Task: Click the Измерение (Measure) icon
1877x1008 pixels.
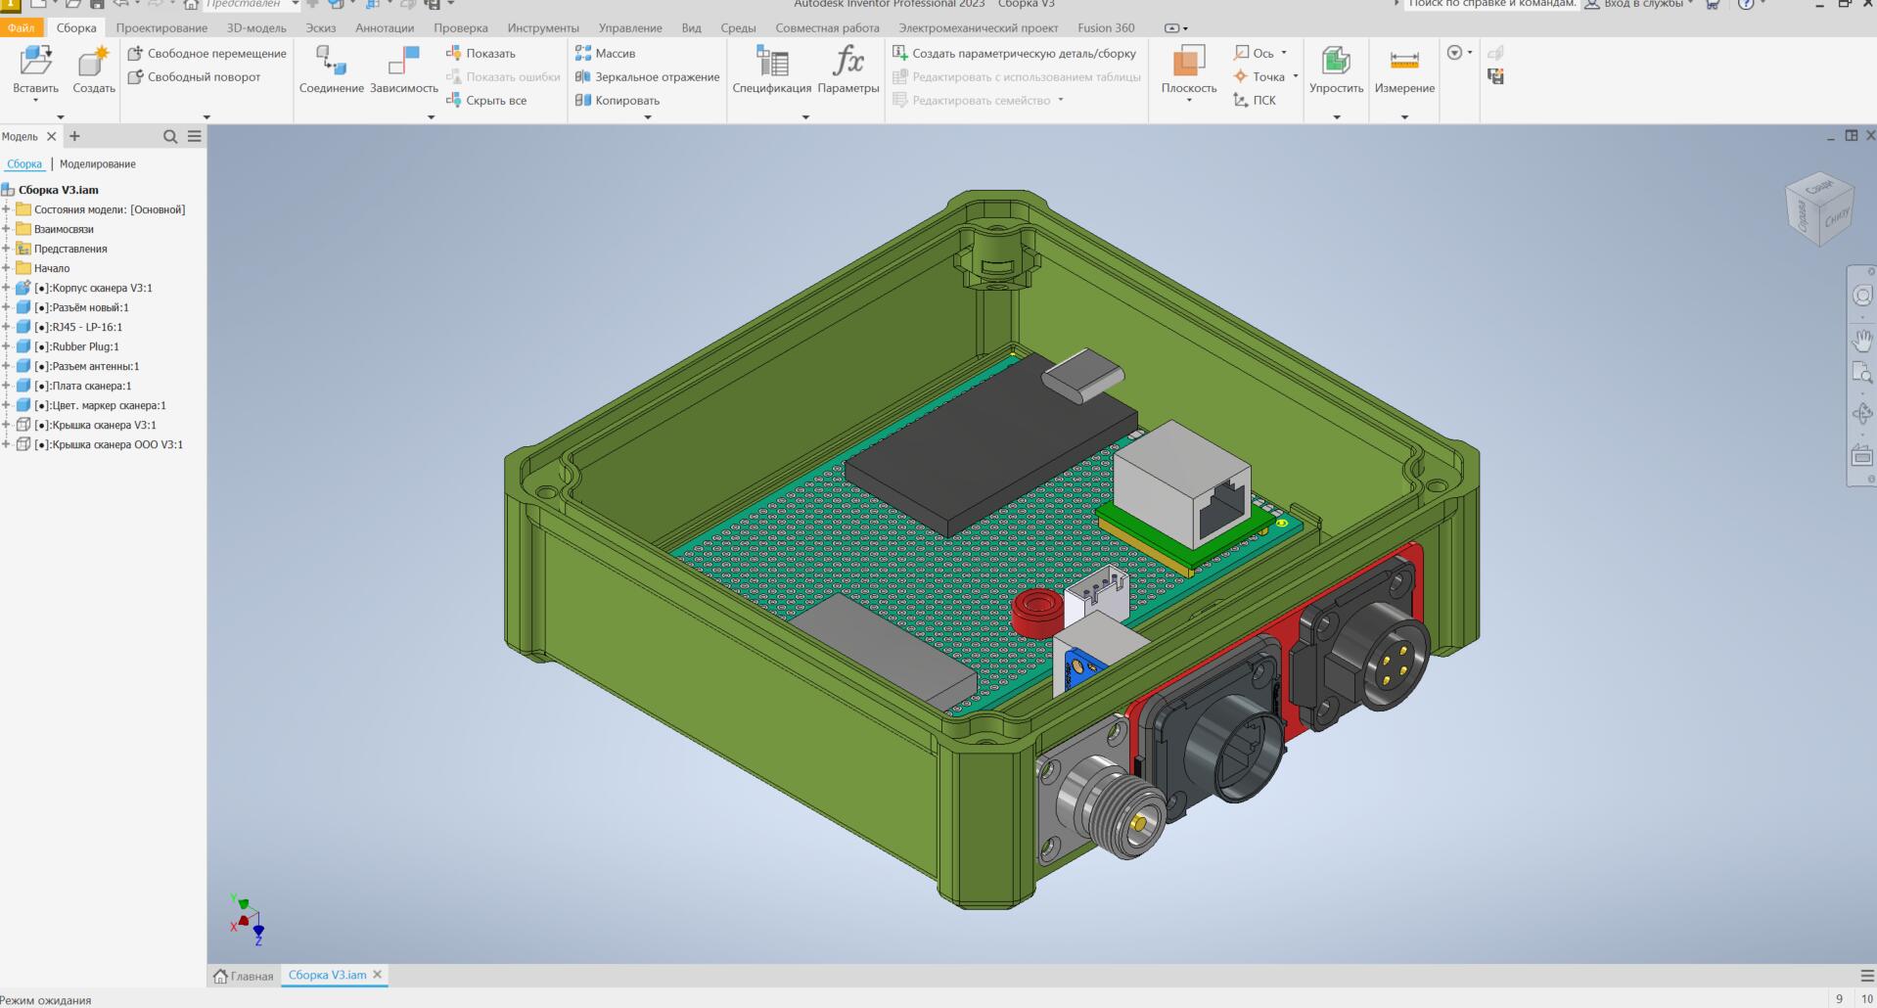Action: pos(1404,62)
